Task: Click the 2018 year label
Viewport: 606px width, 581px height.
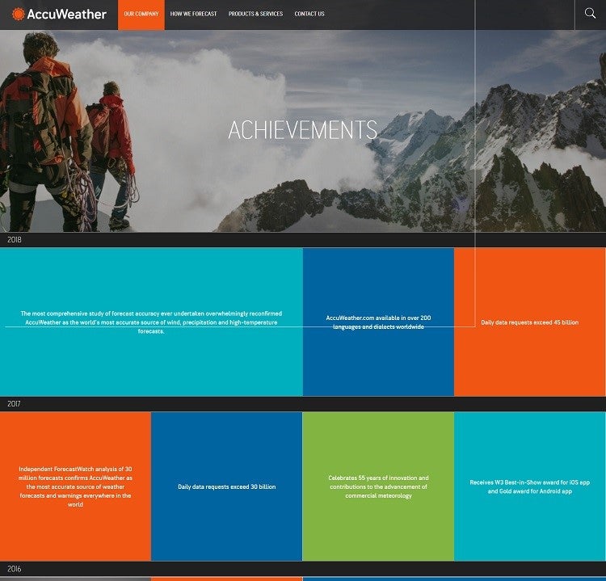Action: coord(15,240)
